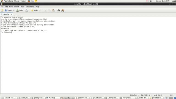Change the Tab Width setting
Image resolution: width=176 pixels, height=99 pixels.
click(x=146, y=95)
